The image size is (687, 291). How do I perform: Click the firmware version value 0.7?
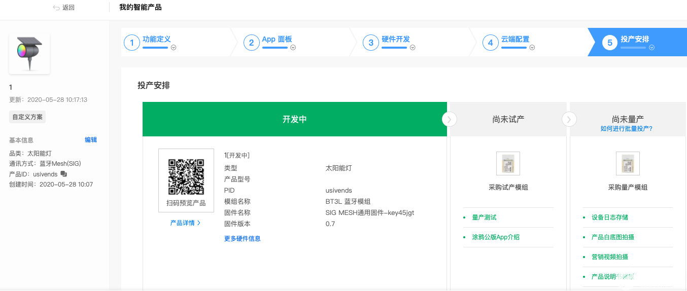coord(330,224)
